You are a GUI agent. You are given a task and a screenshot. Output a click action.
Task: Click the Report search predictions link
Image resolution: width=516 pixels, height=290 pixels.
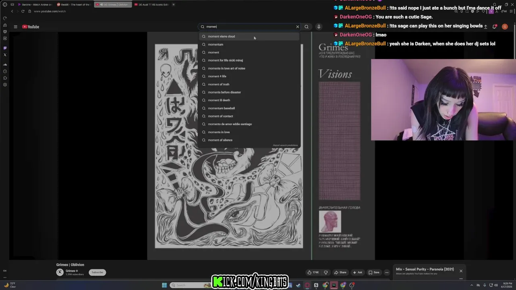[x=285, y=145]
